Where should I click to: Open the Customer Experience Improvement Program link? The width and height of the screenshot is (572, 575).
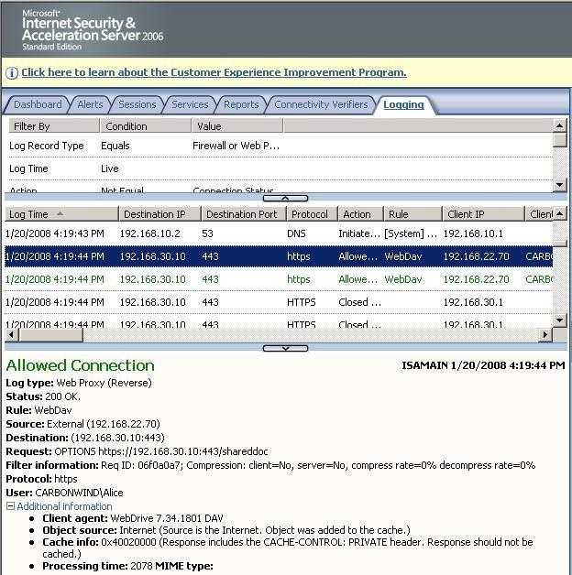(214, 72)
